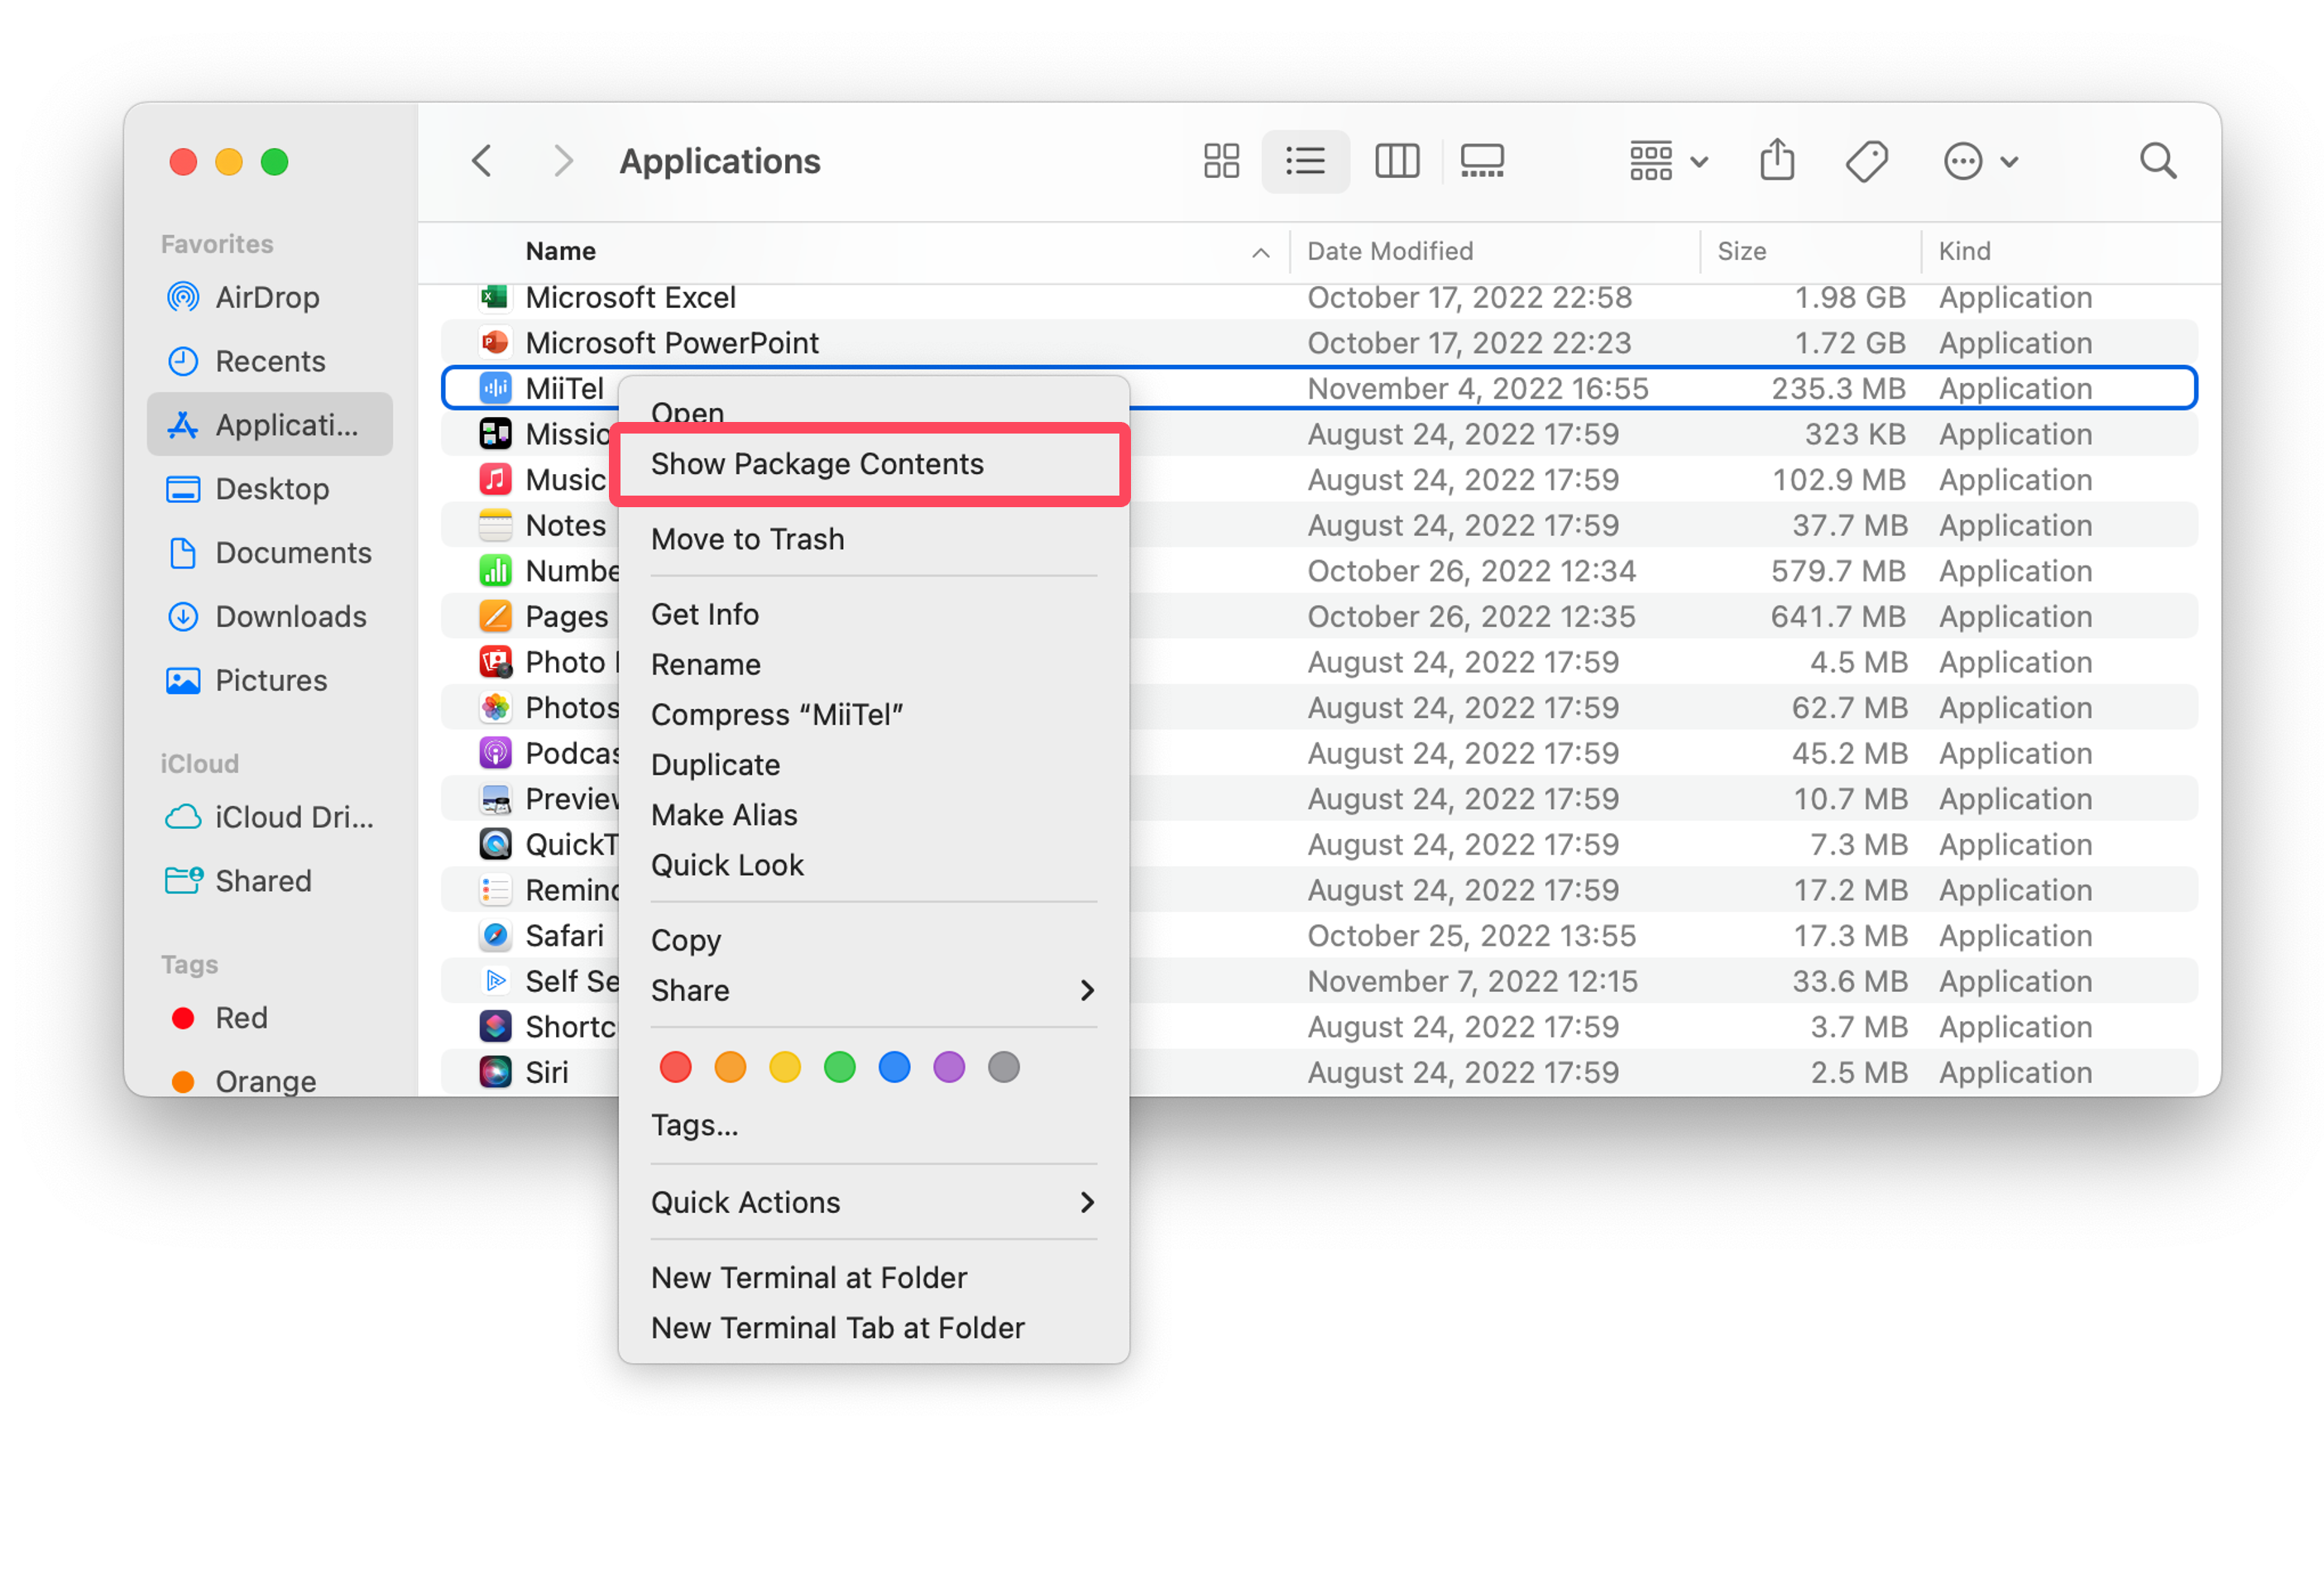Screen dimensions: 2324x1577
Task: Open Downloads in the sidebar
Action: [x=270, y=617]
